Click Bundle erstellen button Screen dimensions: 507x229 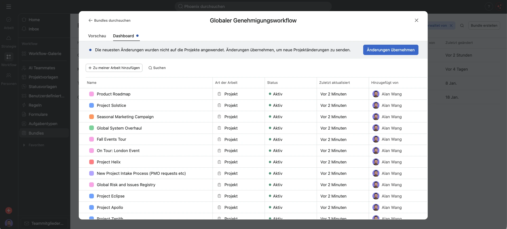tap(484, 26)
